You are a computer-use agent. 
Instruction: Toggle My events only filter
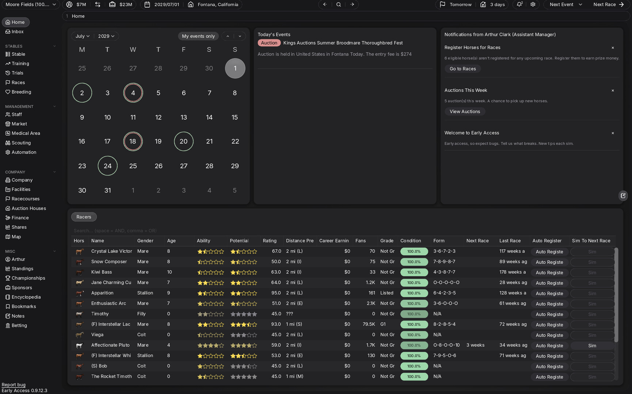(x=198, y=36)
